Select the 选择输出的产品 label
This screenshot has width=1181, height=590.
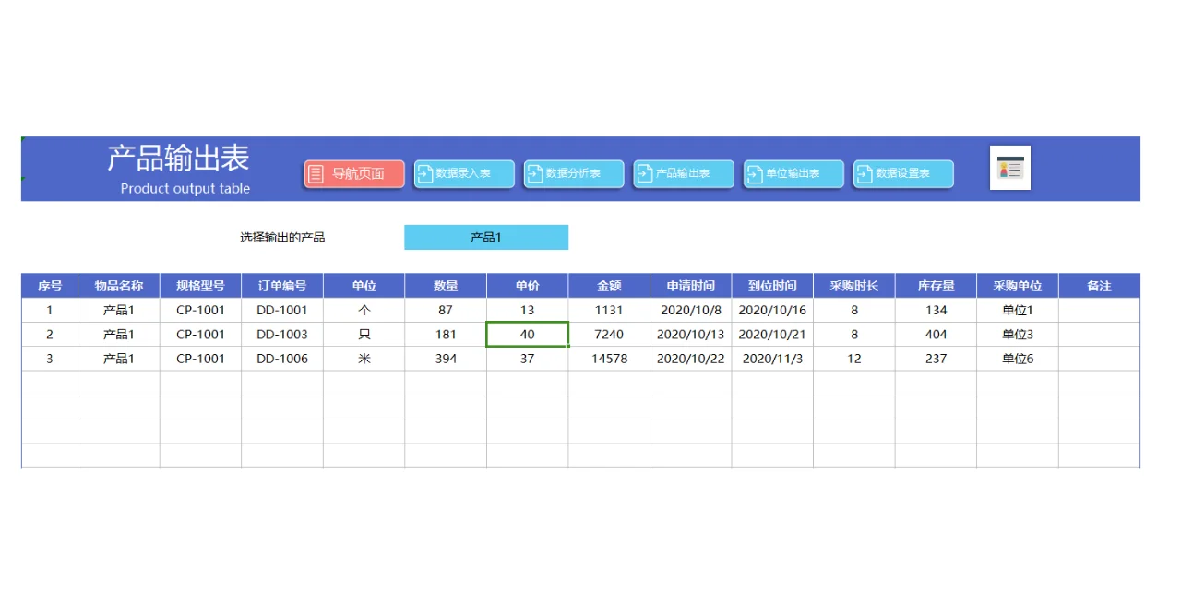(282, 237)
